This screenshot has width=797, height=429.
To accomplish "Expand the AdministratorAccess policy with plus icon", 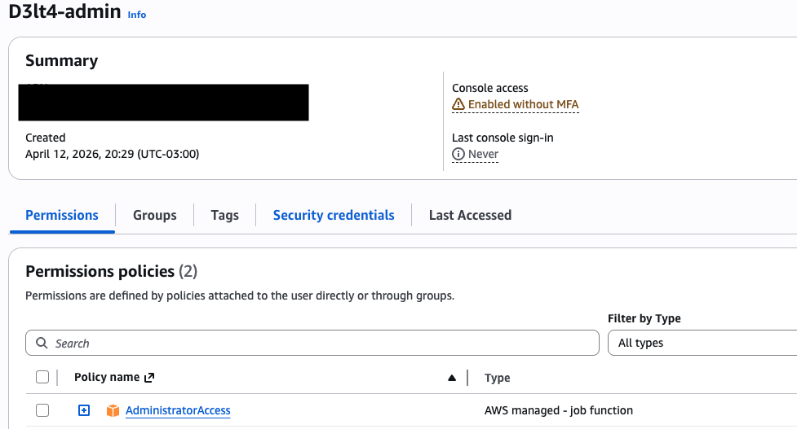I will click(x=84, y=410).
